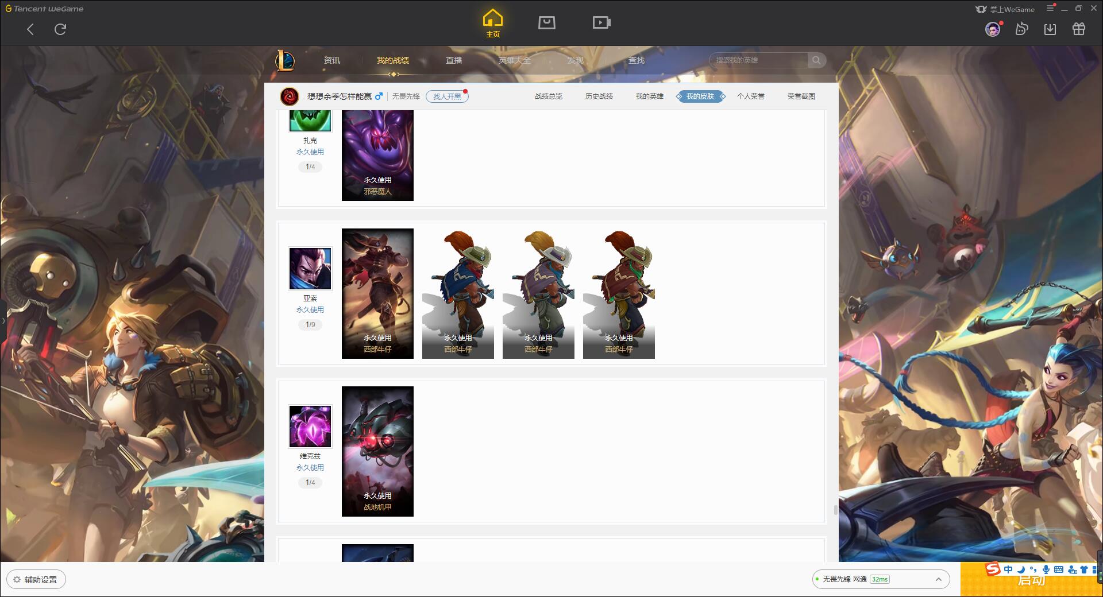Viewport: 1103px width, 597px height.
Task: Select the 我的战绩 nav tab
Action: (x=393, y=60)
